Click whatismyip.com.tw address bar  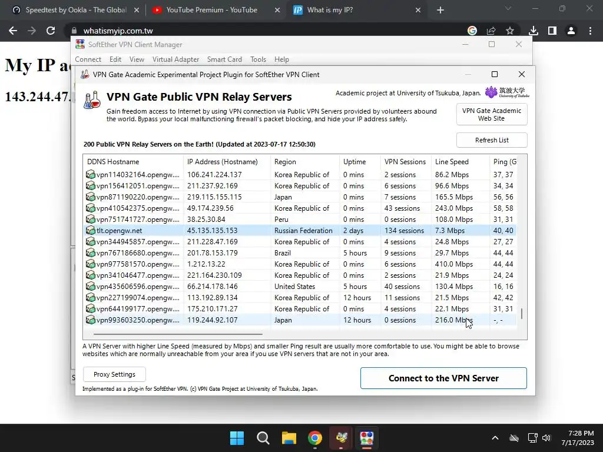(x=266, y=31)
